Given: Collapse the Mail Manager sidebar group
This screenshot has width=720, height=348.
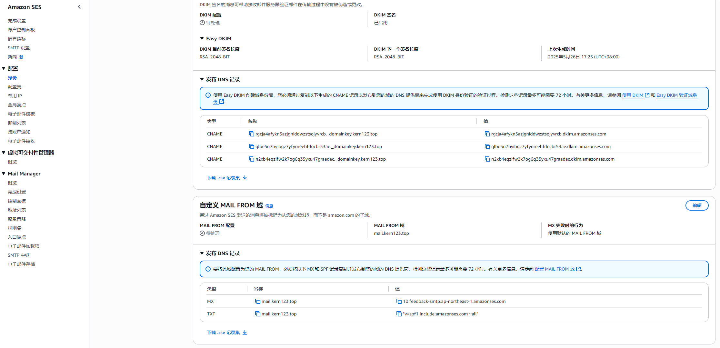Looking at the screenshot, I should click(x=4, y=174).
